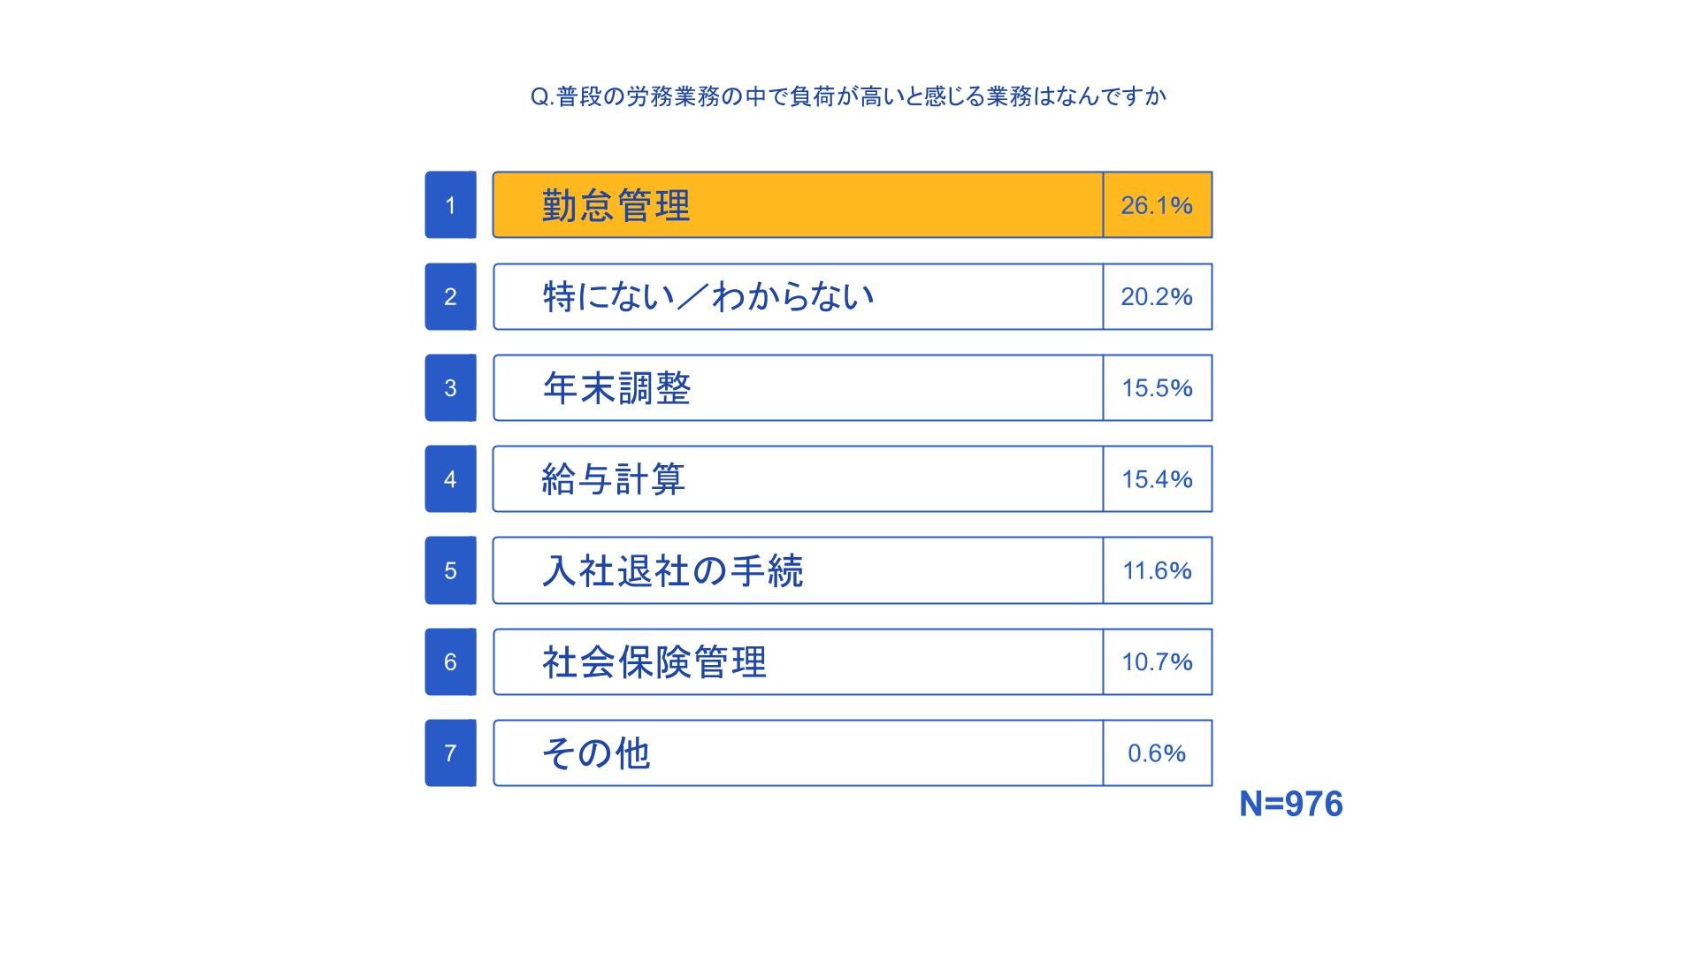Click the survey question title text
Screen dimensions: 1698x955
click(848, 96)
